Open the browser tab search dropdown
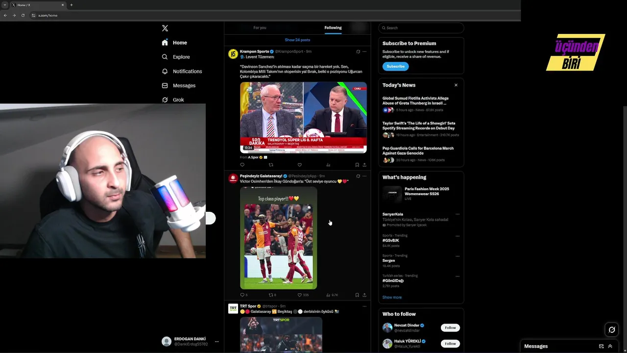Screen dimensions: 627x353 click(x=5, y=5)
